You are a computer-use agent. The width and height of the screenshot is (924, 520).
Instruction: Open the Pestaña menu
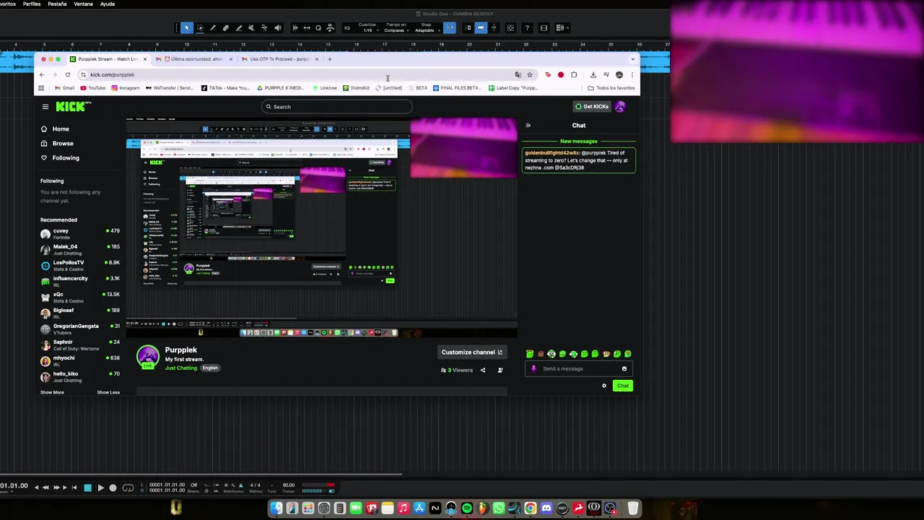tap(57, 4)
